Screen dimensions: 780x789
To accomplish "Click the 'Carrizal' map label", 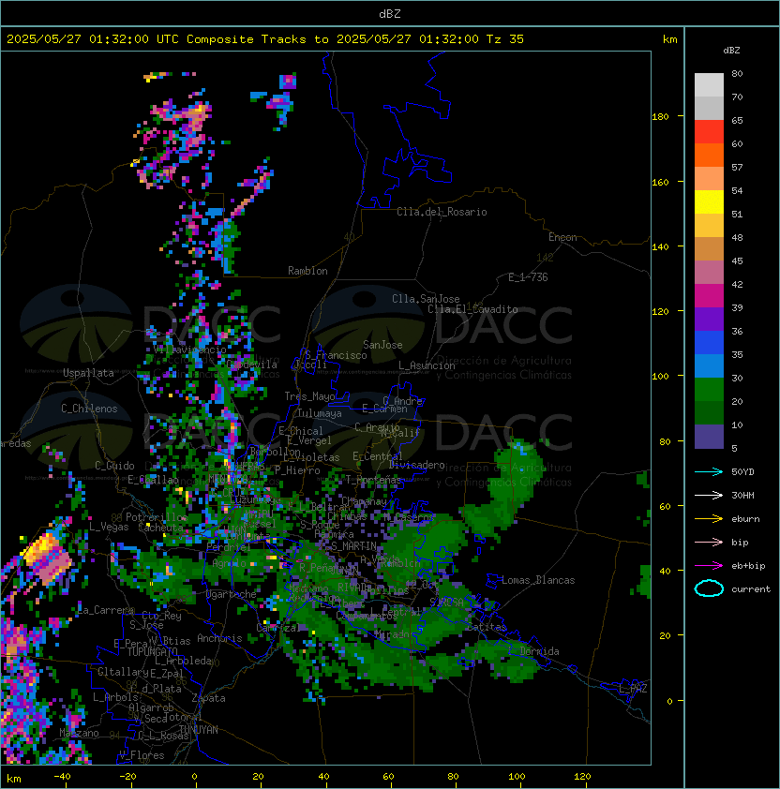I will pos(278,628).
